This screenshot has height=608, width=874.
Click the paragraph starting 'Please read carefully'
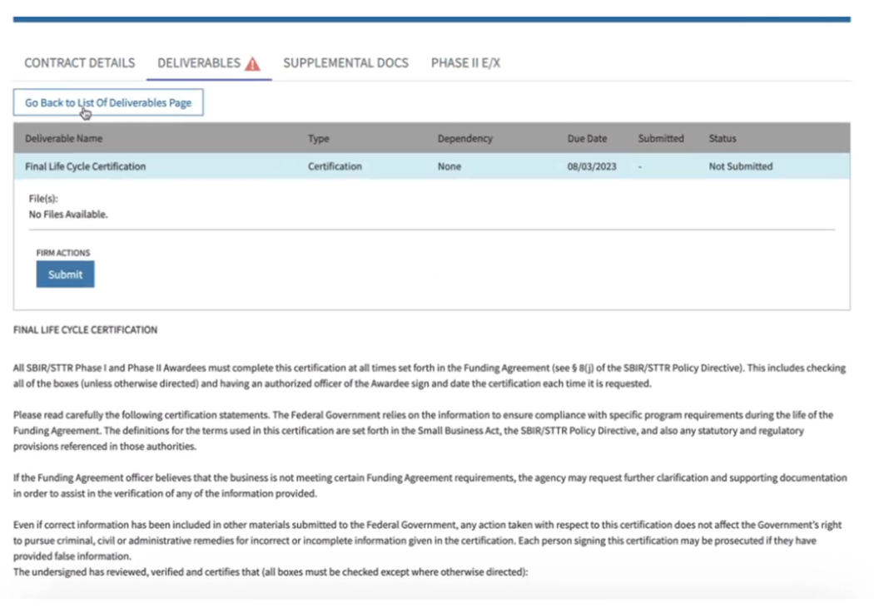pos(423,430)
